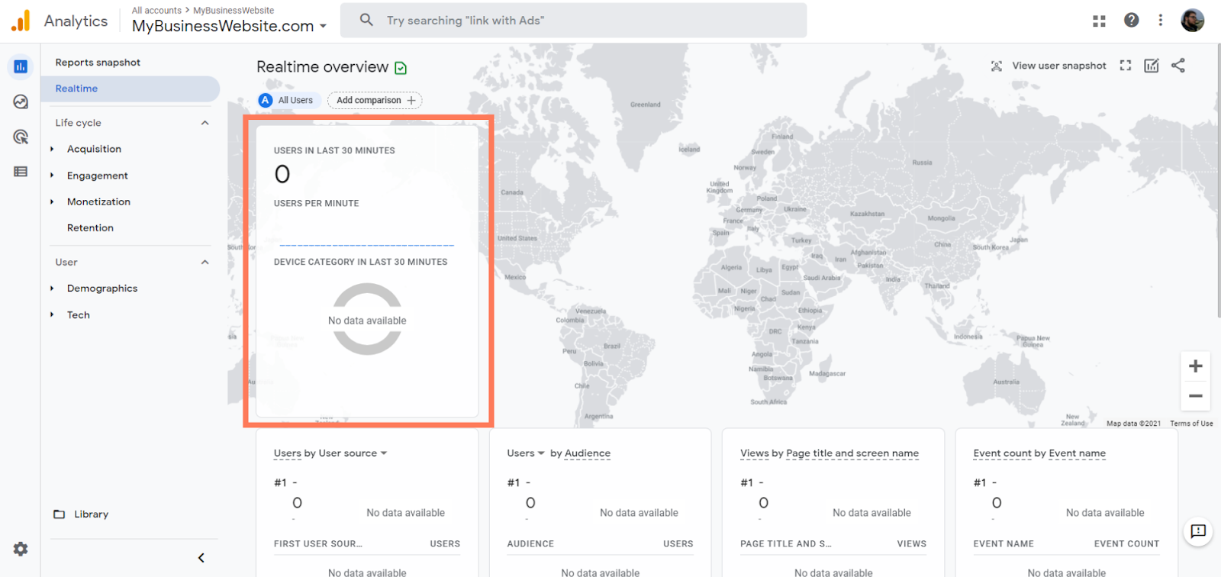
Task: Click the Analytics search field
Action: pyautogui.click(x=572, y=21)
